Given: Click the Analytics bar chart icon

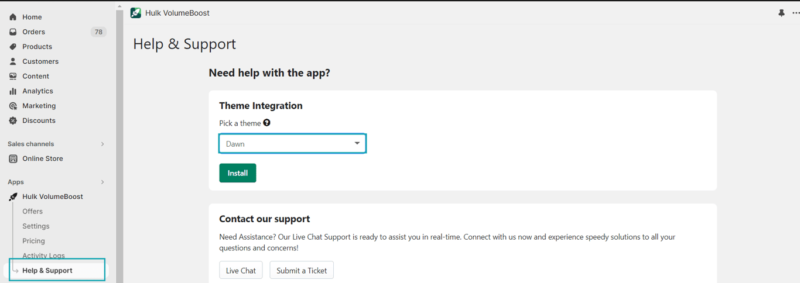Looking at the screenshot, I should pyautogui.click(x=13, y=91).
